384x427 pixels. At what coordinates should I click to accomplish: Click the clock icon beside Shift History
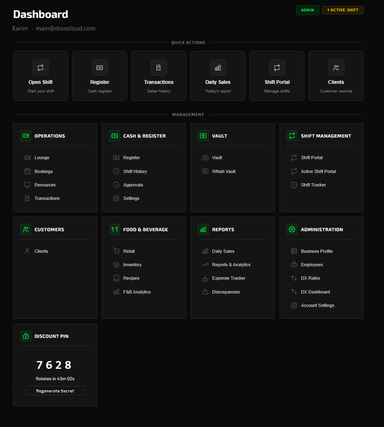click(x=116, y=171)
